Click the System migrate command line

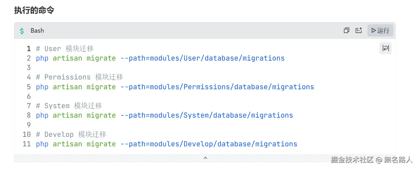pos(164,115)
